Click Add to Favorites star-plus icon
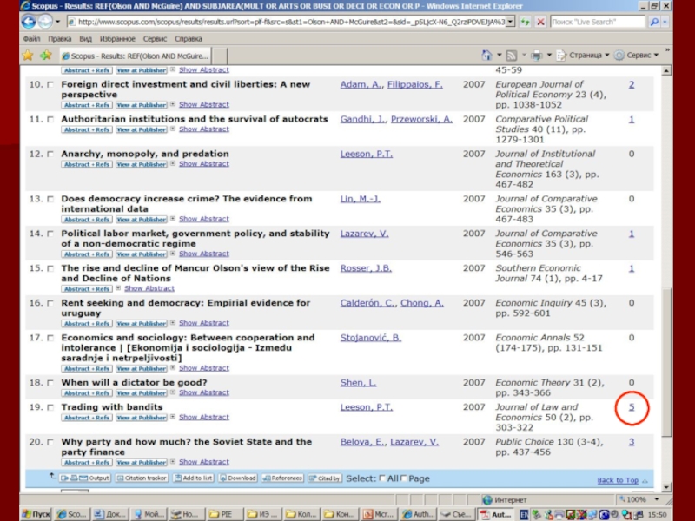 pyautogui.click(x=46, y=56)
